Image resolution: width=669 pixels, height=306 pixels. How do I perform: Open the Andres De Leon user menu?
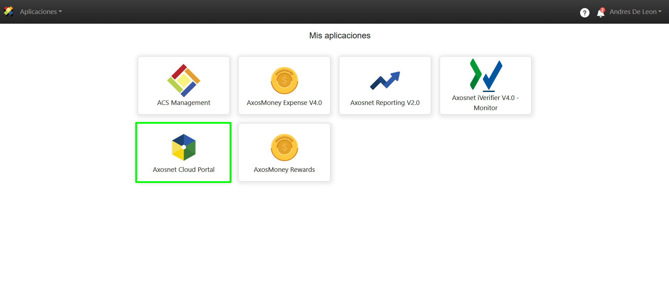pyautogui.click(x=633, y=12)
